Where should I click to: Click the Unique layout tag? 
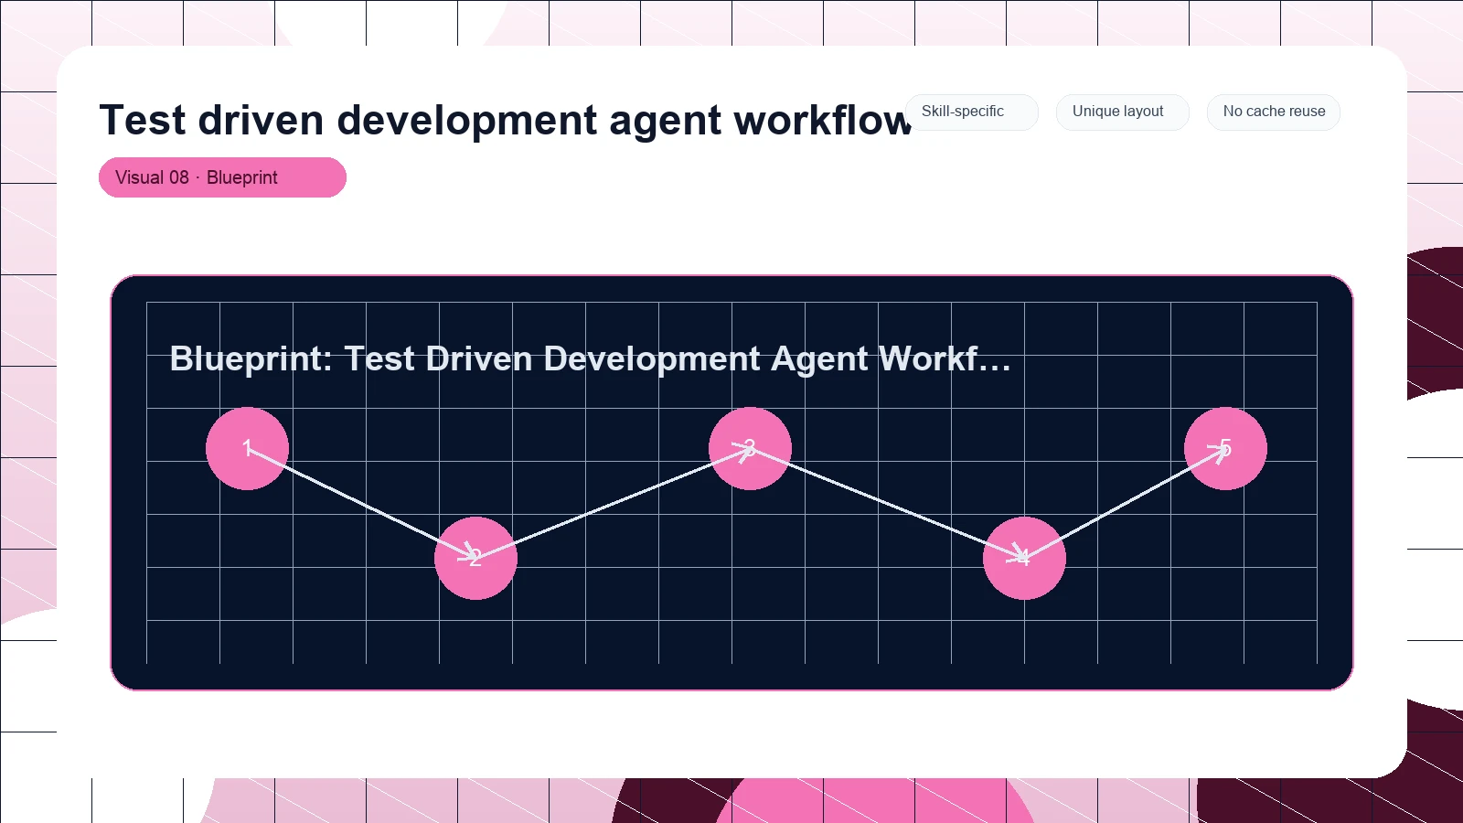(x=1122, y=112)
